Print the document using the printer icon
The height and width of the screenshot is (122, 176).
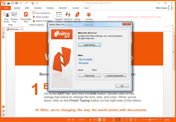coord(16,3)
